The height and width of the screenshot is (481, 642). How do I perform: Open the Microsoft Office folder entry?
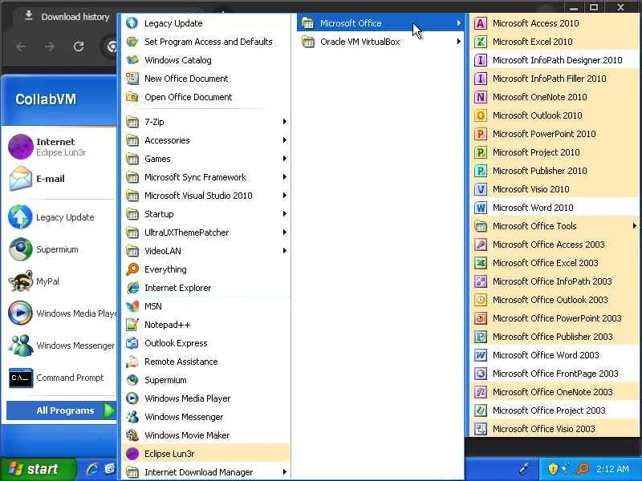pyautogui.click(x=380, y=23)
